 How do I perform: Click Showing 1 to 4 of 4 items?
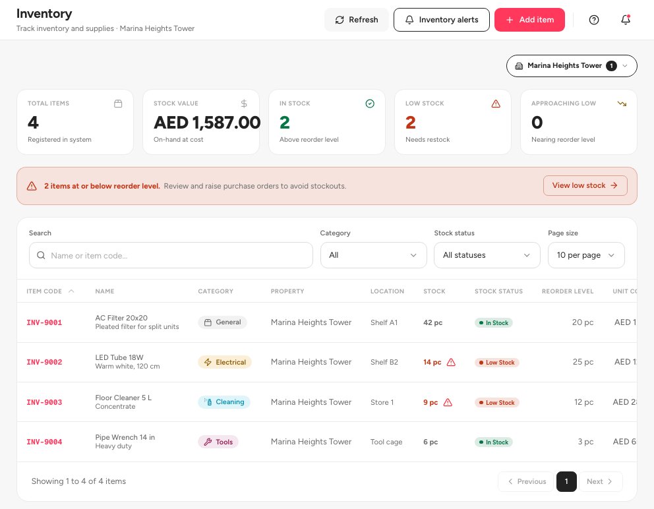coord(78,481)
